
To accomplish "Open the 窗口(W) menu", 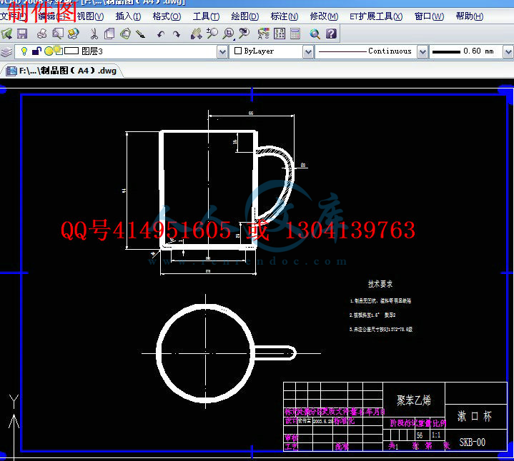I will click(x=429, y=16).
